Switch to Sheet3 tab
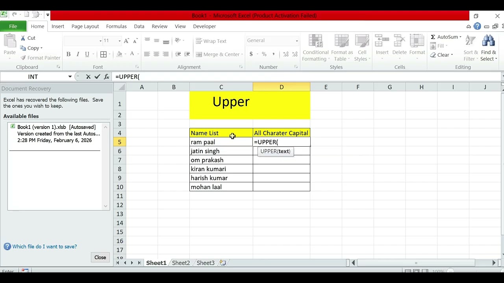The height and width of the screenshot is (283, 504). 206,263
